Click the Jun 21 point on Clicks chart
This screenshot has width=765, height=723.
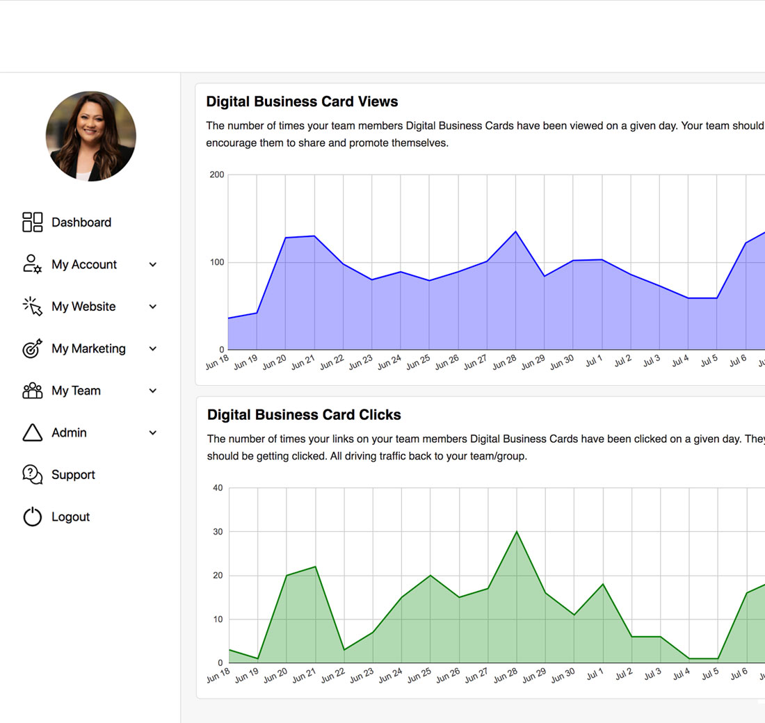(x=315, y=567)
